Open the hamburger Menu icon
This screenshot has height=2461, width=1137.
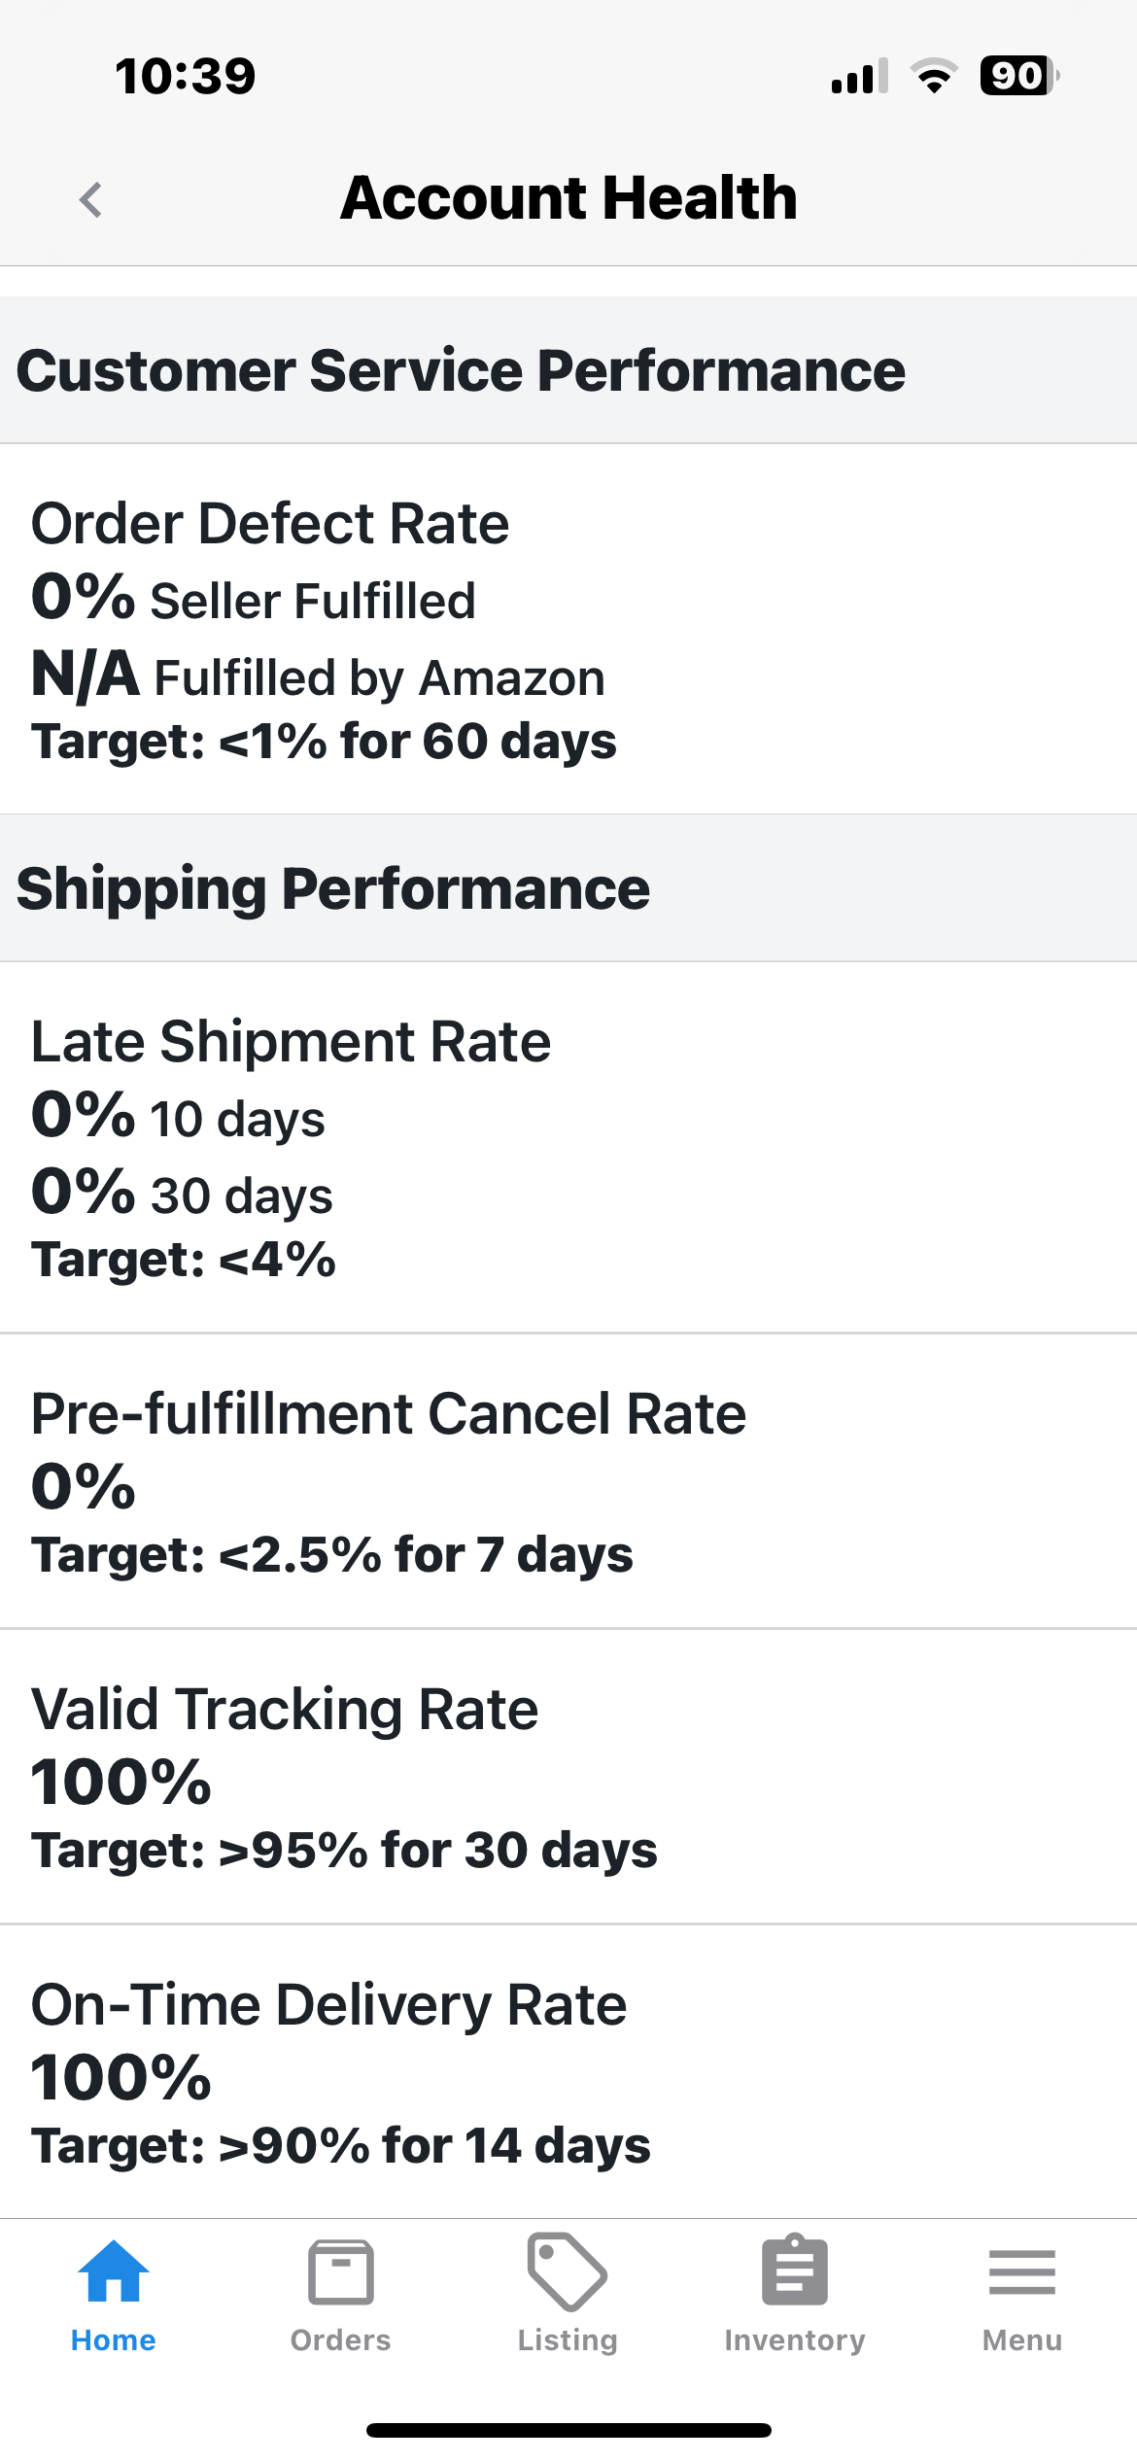tap(1022, 2272)
